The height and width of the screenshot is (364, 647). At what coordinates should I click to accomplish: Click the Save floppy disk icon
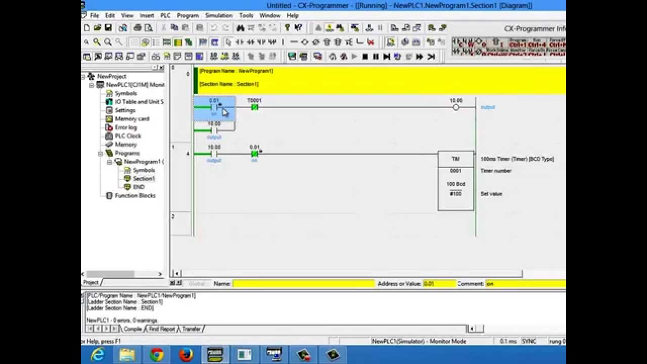tap(109, 27)
